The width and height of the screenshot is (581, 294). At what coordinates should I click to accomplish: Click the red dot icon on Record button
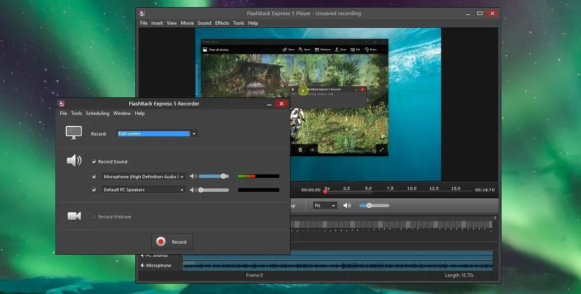point(160,242)
